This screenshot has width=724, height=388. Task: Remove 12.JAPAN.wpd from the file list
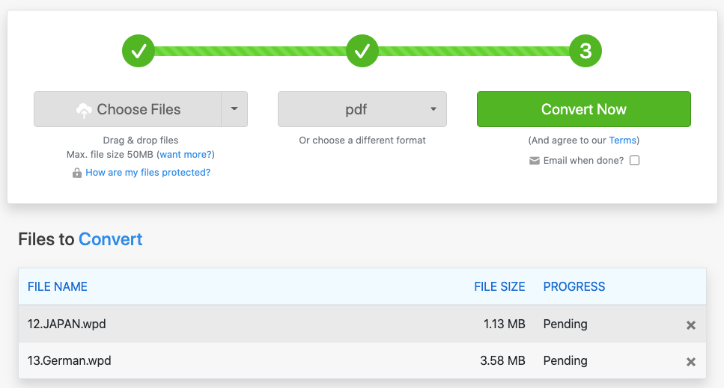pos(691,325)
